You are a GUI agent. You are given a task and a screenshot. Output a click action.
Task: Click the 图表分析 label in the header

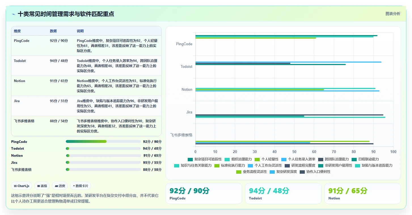pos(393,14)
